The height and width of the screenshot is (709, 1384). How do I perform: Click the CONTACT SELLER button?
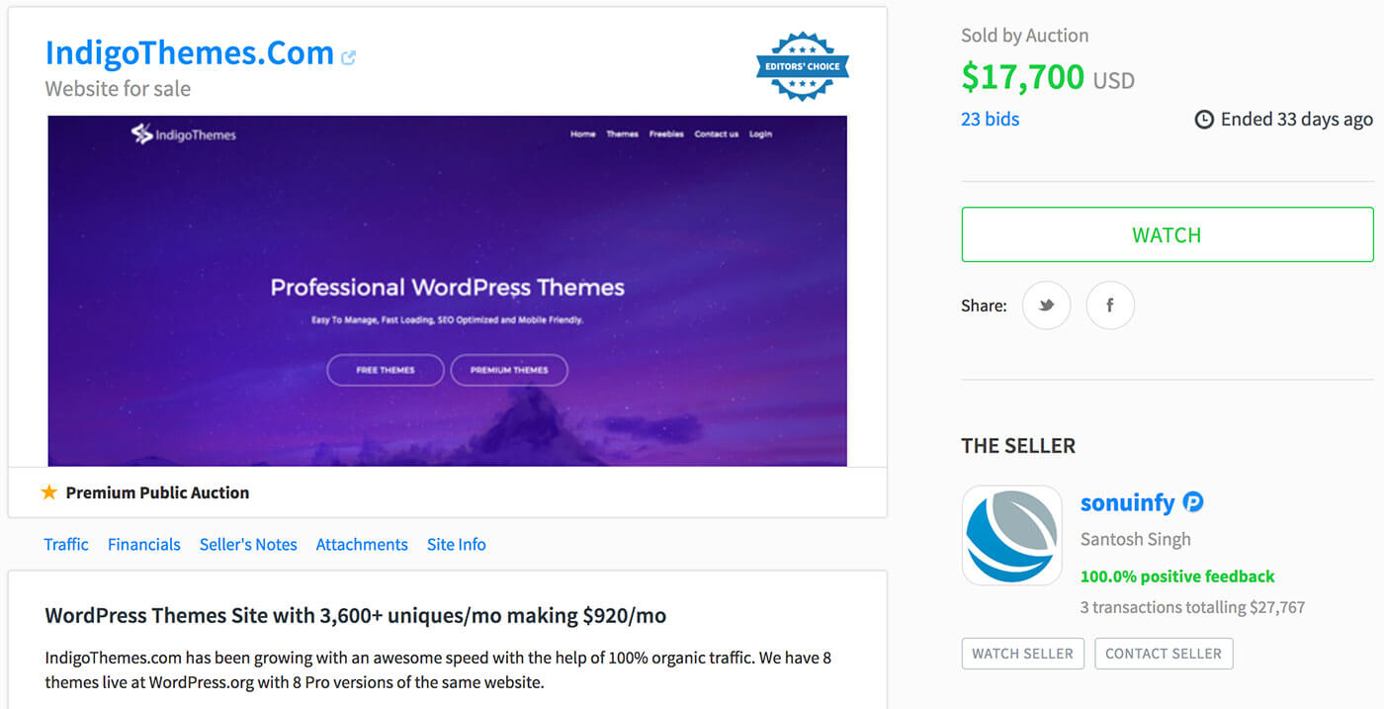click(1164, 654)
